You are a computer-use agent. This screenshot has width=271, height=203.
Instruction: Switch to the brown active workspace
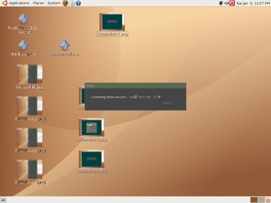254,200
